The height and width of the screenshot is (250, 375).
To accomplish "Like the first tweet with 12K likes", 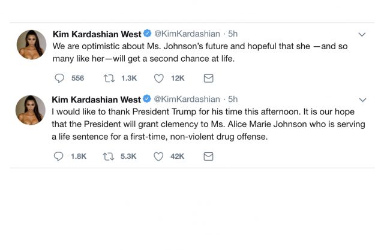I will click(158, 78).
